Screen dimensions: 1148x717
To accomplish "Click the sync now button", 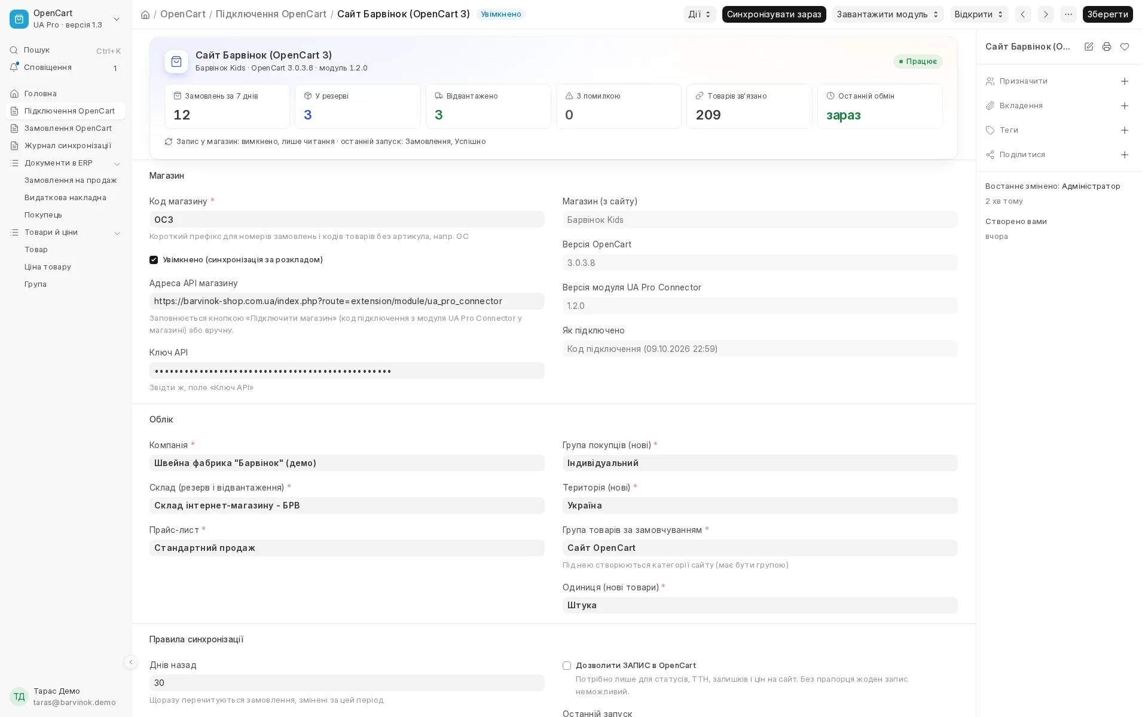I will (774, 14).
